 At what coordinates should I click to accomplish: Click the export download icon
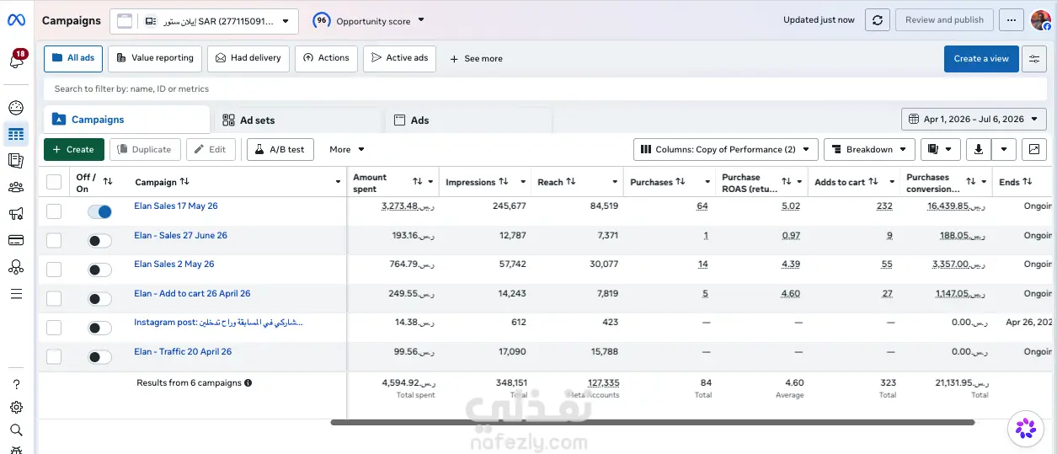pyautogui.click(x=979, y=149)
